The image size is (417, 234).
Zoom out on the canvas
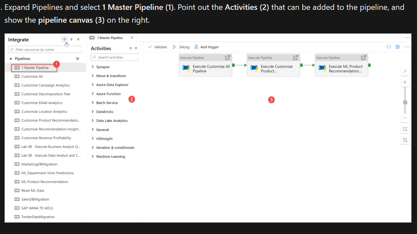405,118
